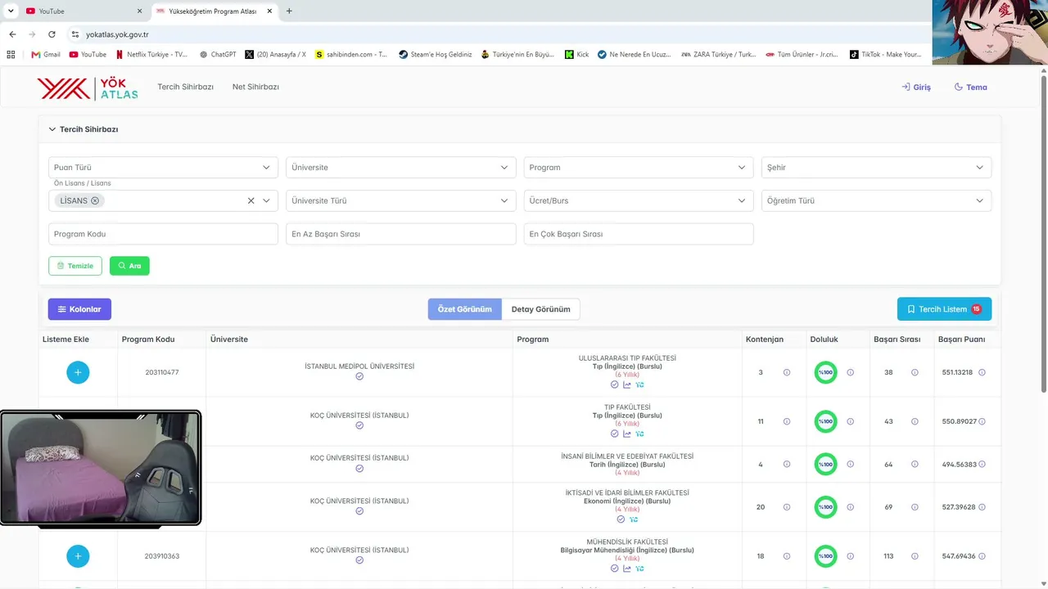Open new browser tab
Image resolution: width=1048 pixels, height=589 pixels.
coord(289,11)
